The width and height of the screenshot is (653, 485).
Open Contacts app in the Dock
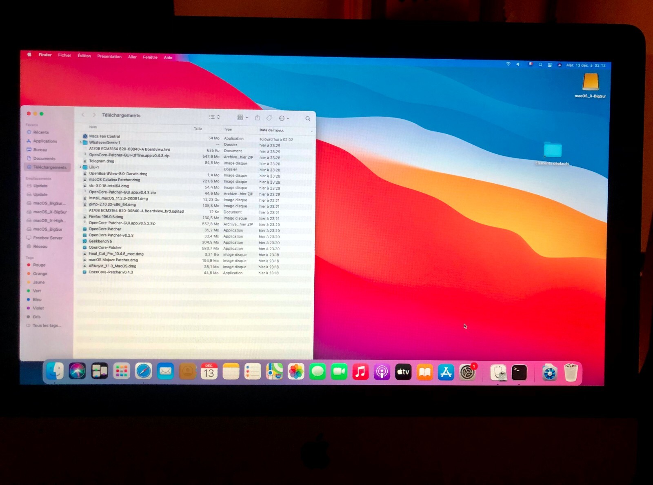(x=188, y=372)
